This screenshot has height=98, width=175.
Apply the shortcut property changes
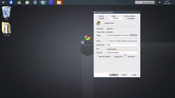click(x=134, y=75)
